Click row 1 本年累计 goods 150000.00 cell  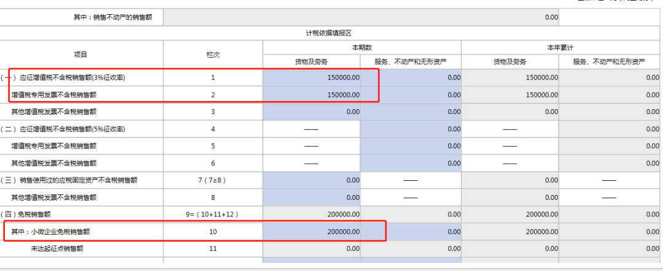coord(510,78)
